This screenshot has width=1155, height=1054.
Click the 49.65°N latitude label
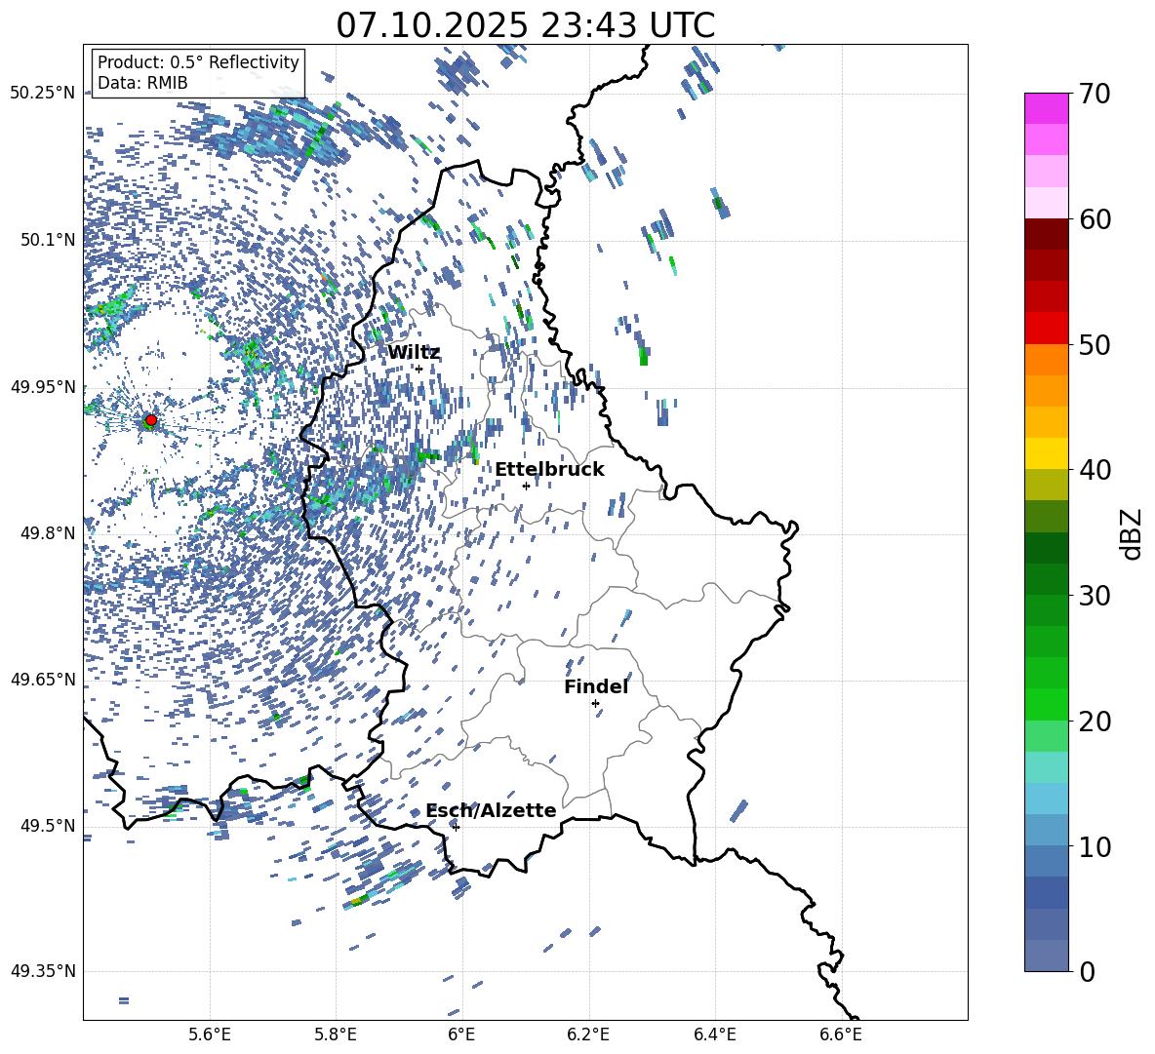(x=43, y=680)
